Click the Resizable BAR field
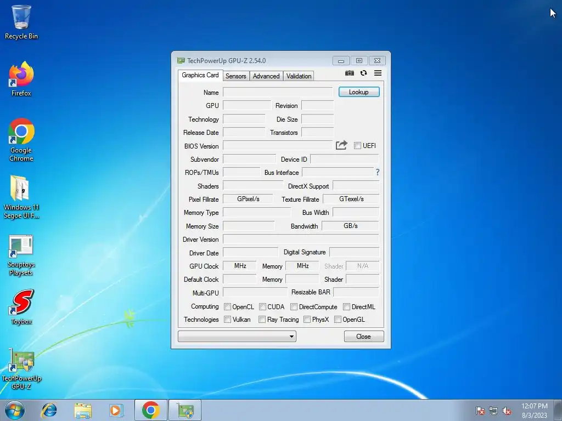The height and width of the screenshot is (421, 562). (356, 292)
